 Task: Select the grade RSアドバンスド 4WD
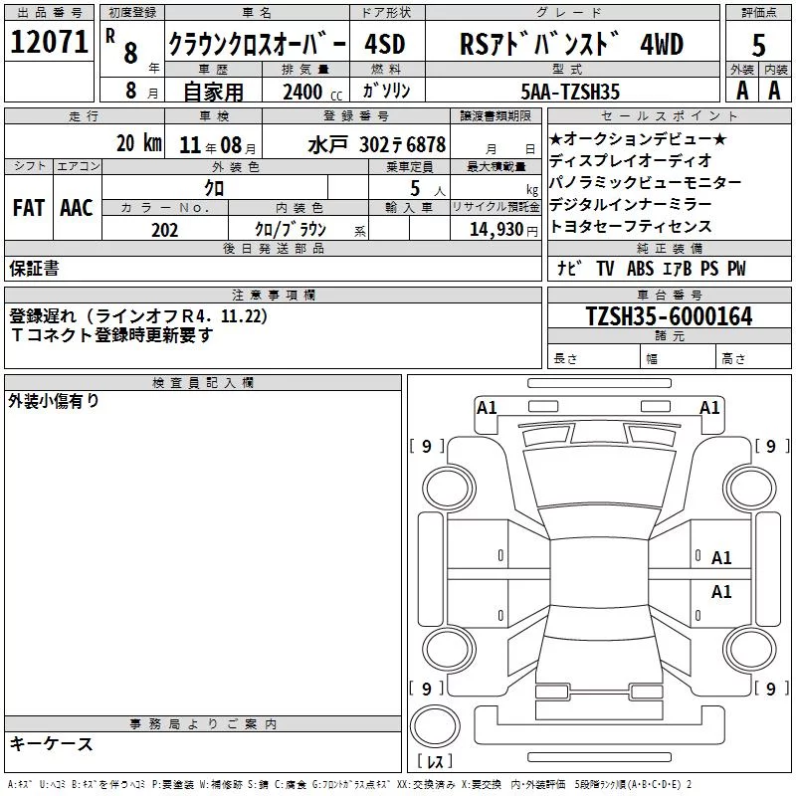(571, 45)
